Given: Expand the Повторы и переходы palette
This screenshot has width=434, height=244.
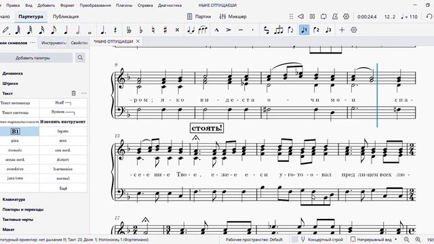Looking at the screenshot, I should (22, 209).
